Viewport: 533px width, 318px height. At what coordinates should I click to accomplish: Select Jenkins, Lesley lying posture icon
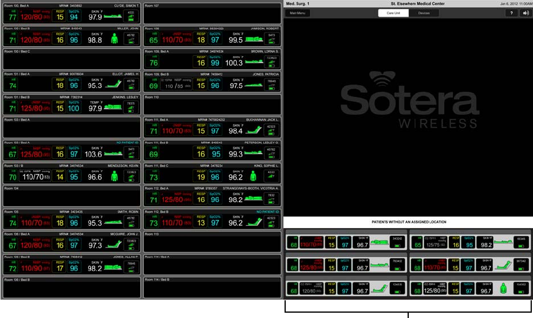click(113, 107)
